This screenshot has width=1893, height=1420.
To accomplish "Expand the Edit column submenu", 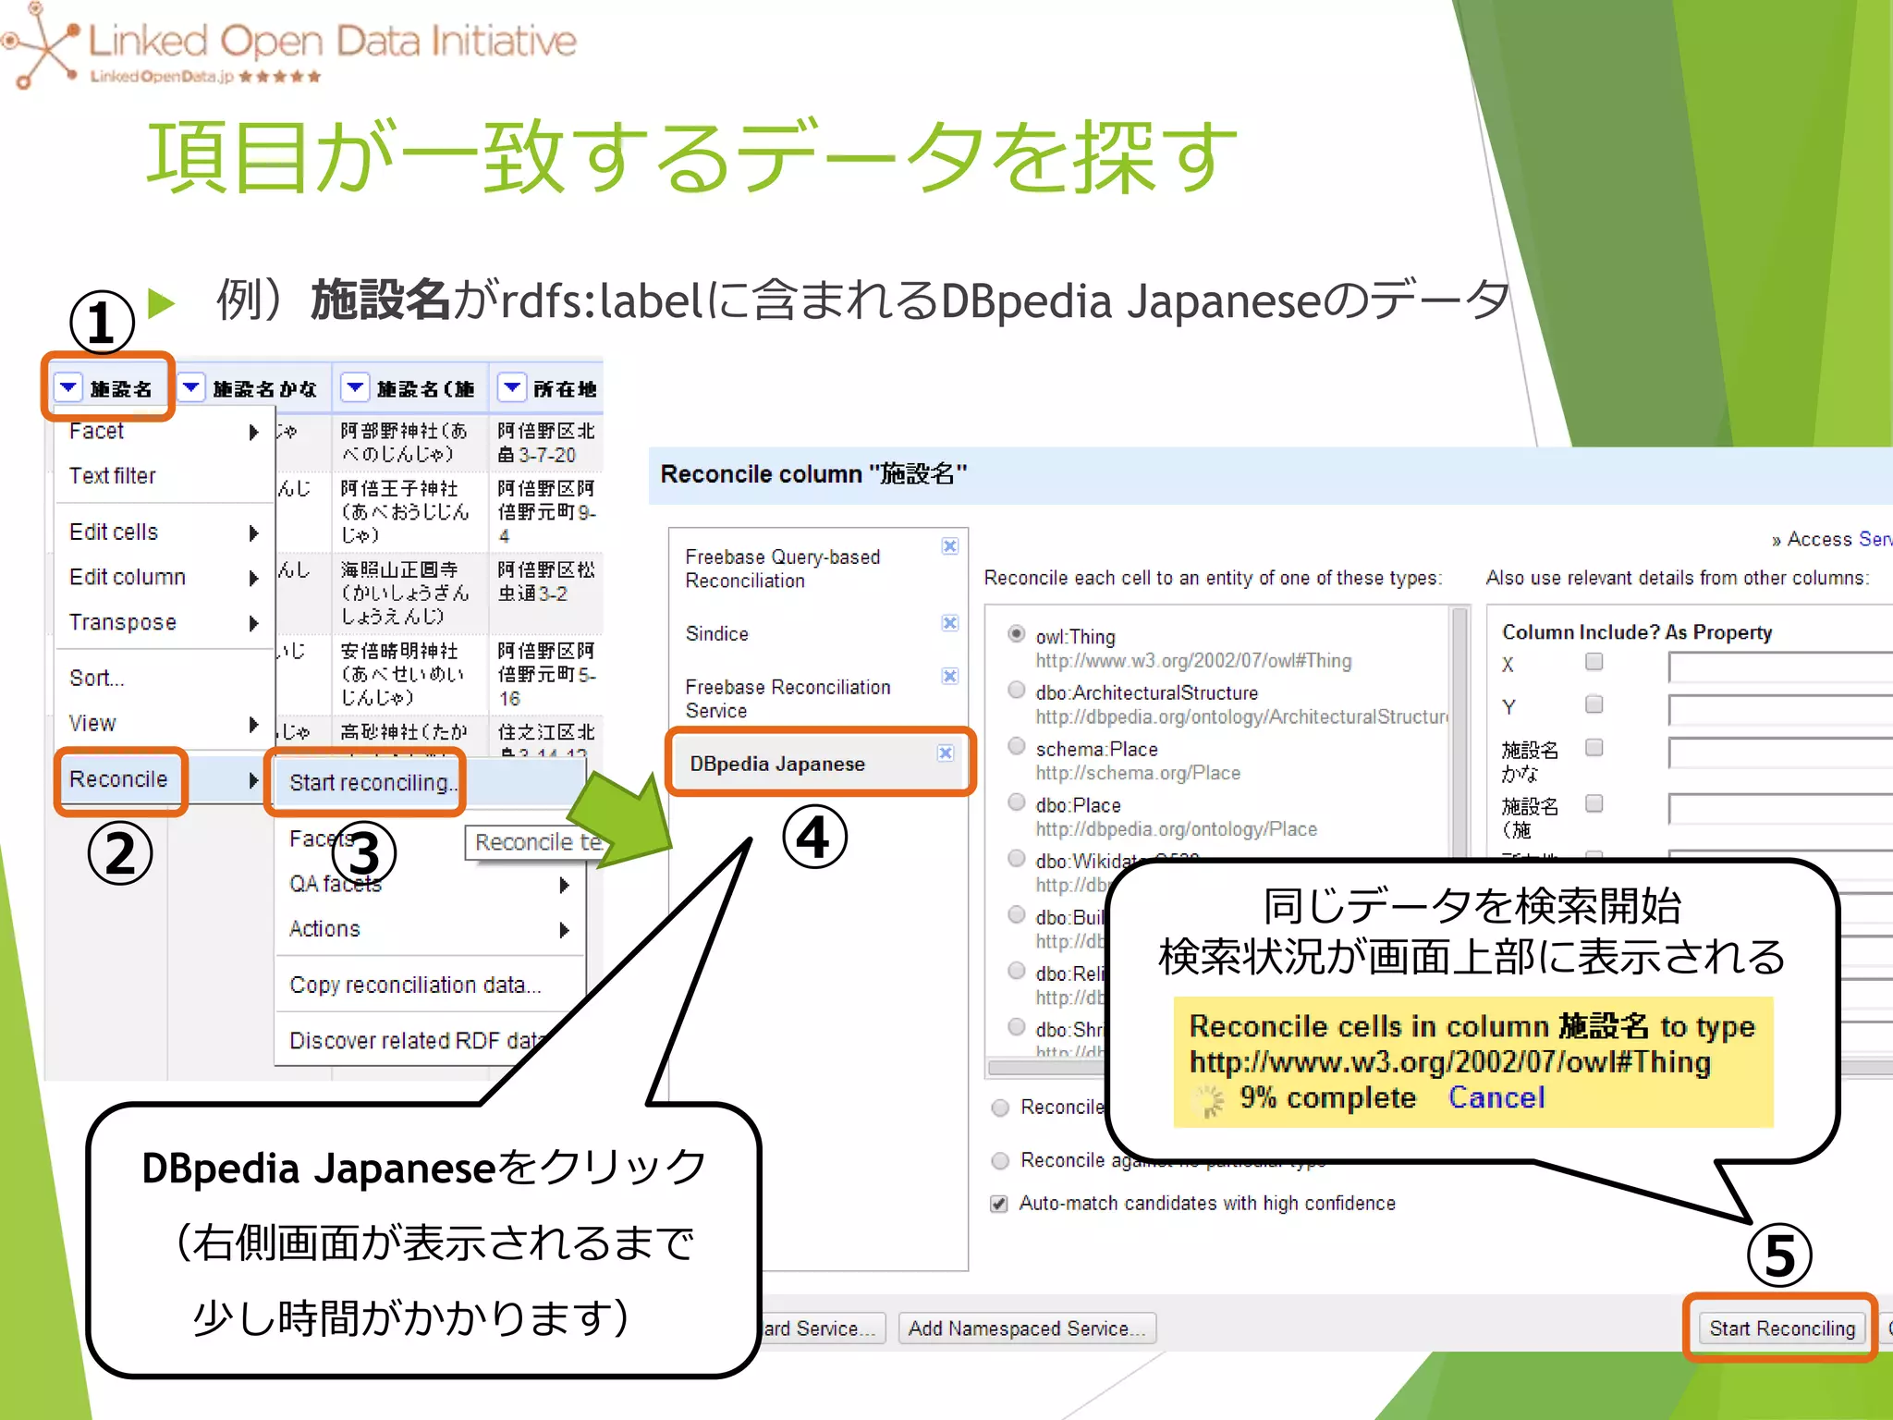I will coord(163,578).
